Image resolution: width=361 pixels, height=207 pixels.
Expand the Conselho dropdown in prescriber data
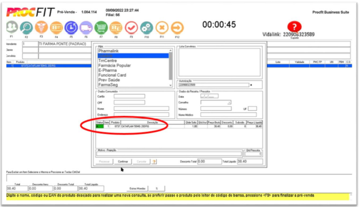[229, 102]
